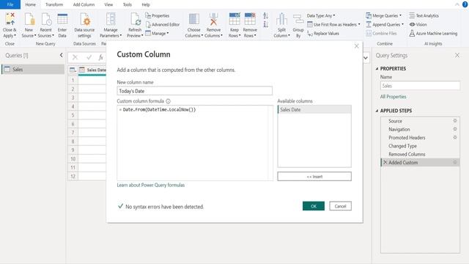Close the Query Settings pane
The image size is (469, 264).
coord(457,55)
